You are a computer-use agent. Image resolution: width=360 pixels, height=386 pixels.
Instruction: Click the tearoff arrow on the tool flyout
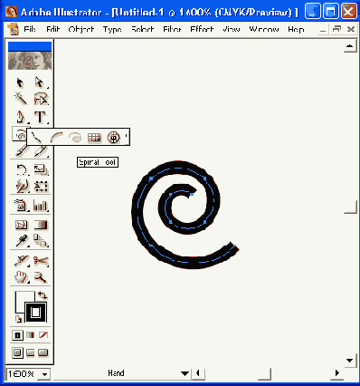127,137
